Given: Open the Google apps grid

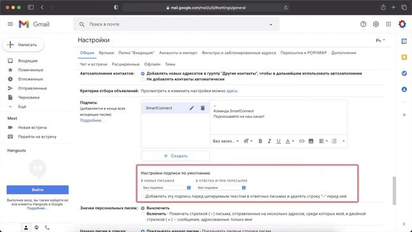Looking at the screenshot, I should tap(388, 24).
